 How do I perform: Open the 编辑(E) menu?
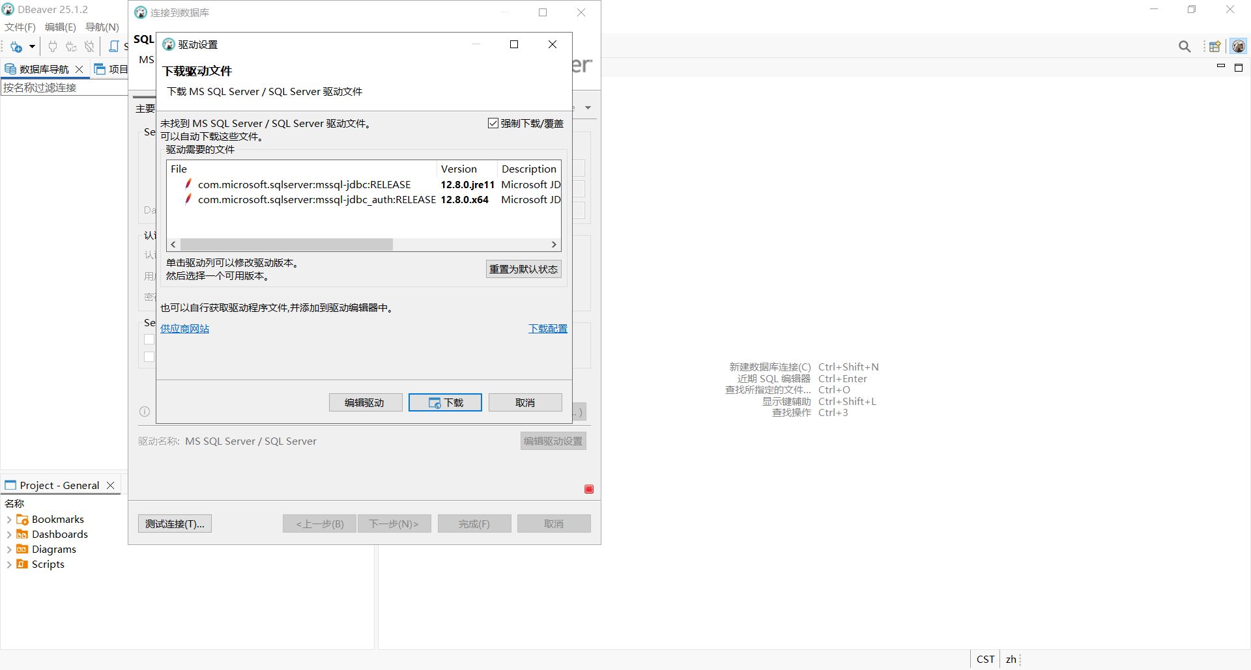click(x=61, y=27)
